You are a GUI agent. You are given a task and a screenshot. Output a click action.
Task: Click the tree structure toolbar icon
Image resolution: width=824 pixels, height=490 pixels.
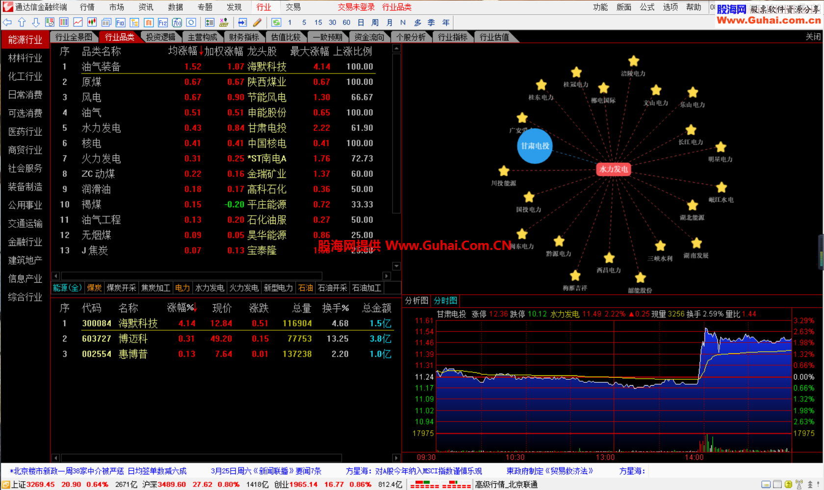tap(134, 23)
